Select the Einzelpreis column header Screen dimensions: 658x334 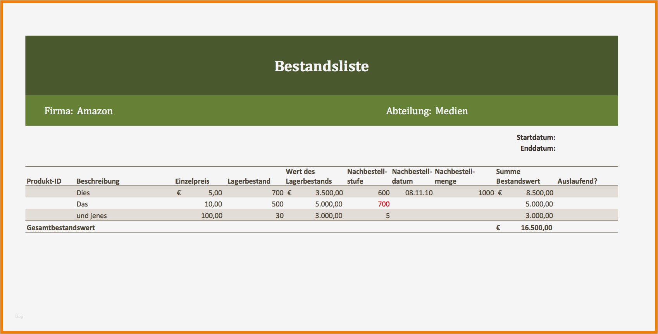point(192,181)
